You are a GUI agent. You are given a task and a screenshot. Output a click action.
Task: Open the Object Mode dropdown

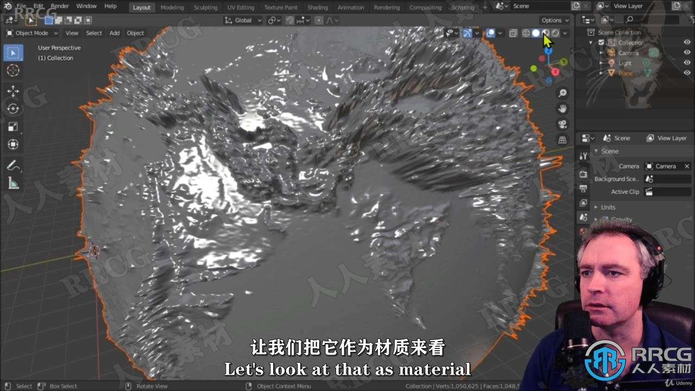point(31,33)
